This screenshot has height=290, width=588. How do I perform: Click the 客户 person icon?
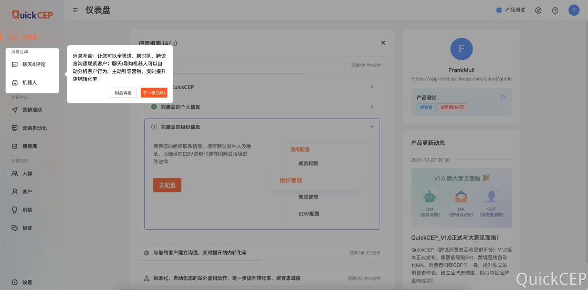(x=15, y=191)
